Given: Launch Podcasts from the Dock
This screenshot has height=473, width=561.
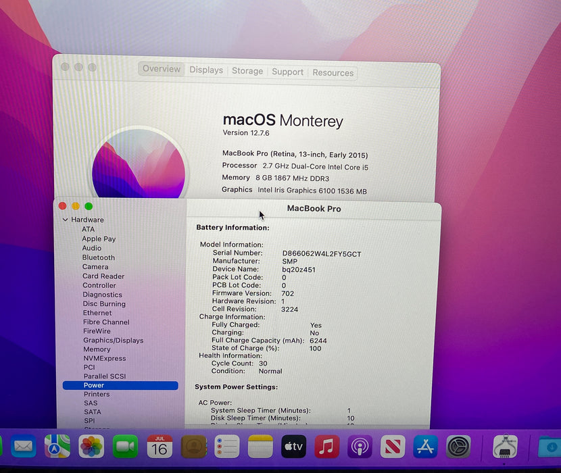Looking at the screenshot, I should (x=360, y=446).
